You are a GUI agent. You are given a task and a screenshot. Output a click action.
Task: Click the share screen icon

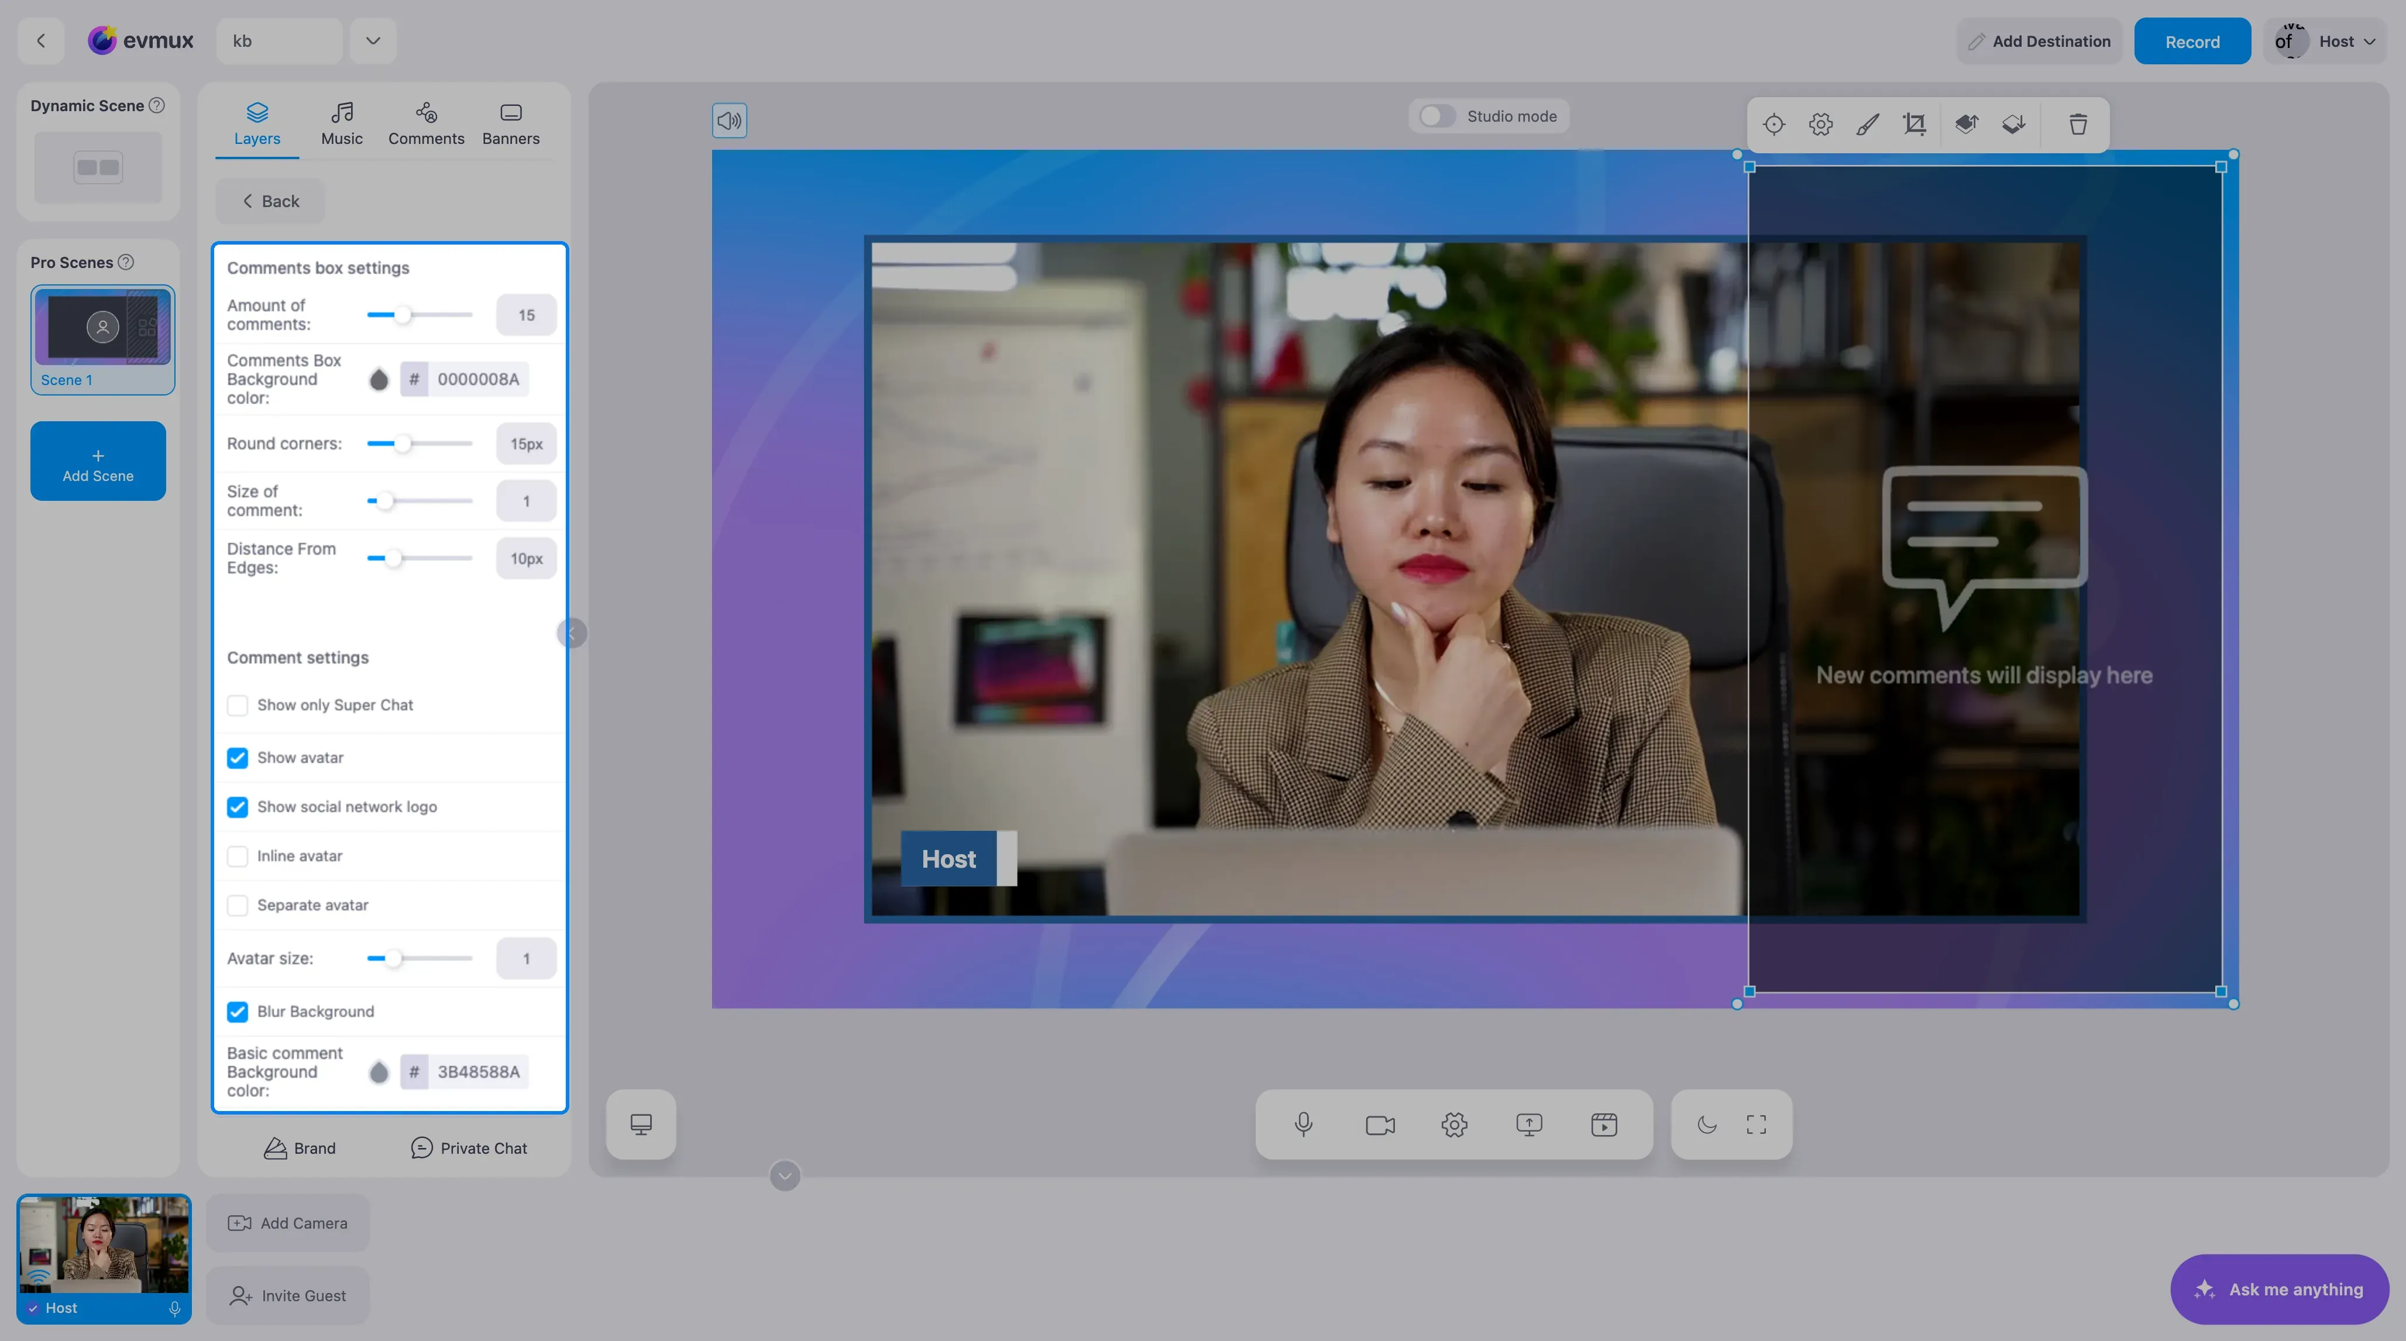tap(1529, 1125)
